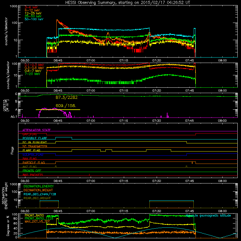Image resolution: width=241 pixels, height=241 pixels.
Task: Click the 06:45 time label under top keV panel
Action: click(x=58, y=61)
